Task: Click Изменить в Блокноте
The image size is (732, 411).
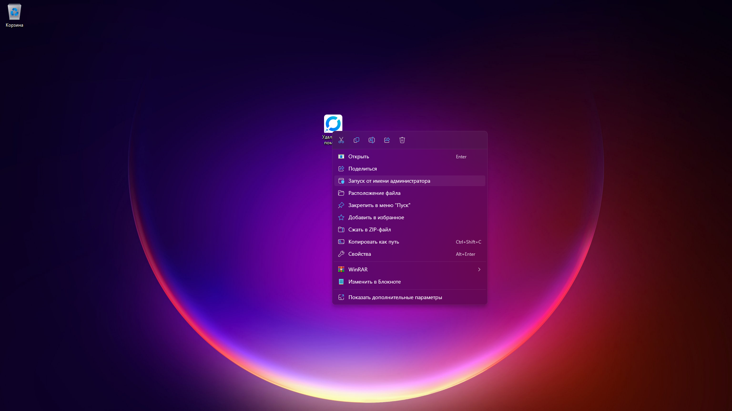Action: pyautogui.click(x=374, y=282)
